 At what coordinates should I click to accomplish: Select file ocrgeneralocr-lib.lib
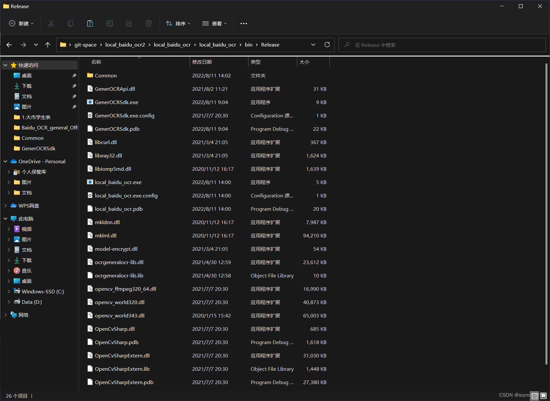click(119, 275)
